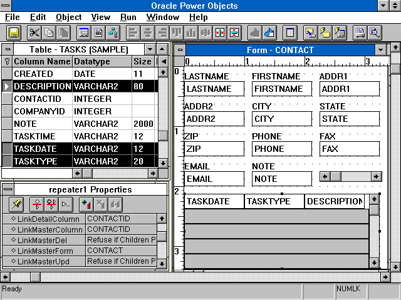Open the repeater1 Properties control menu box
The image size is (401, 300).
[x=8, y=189]
